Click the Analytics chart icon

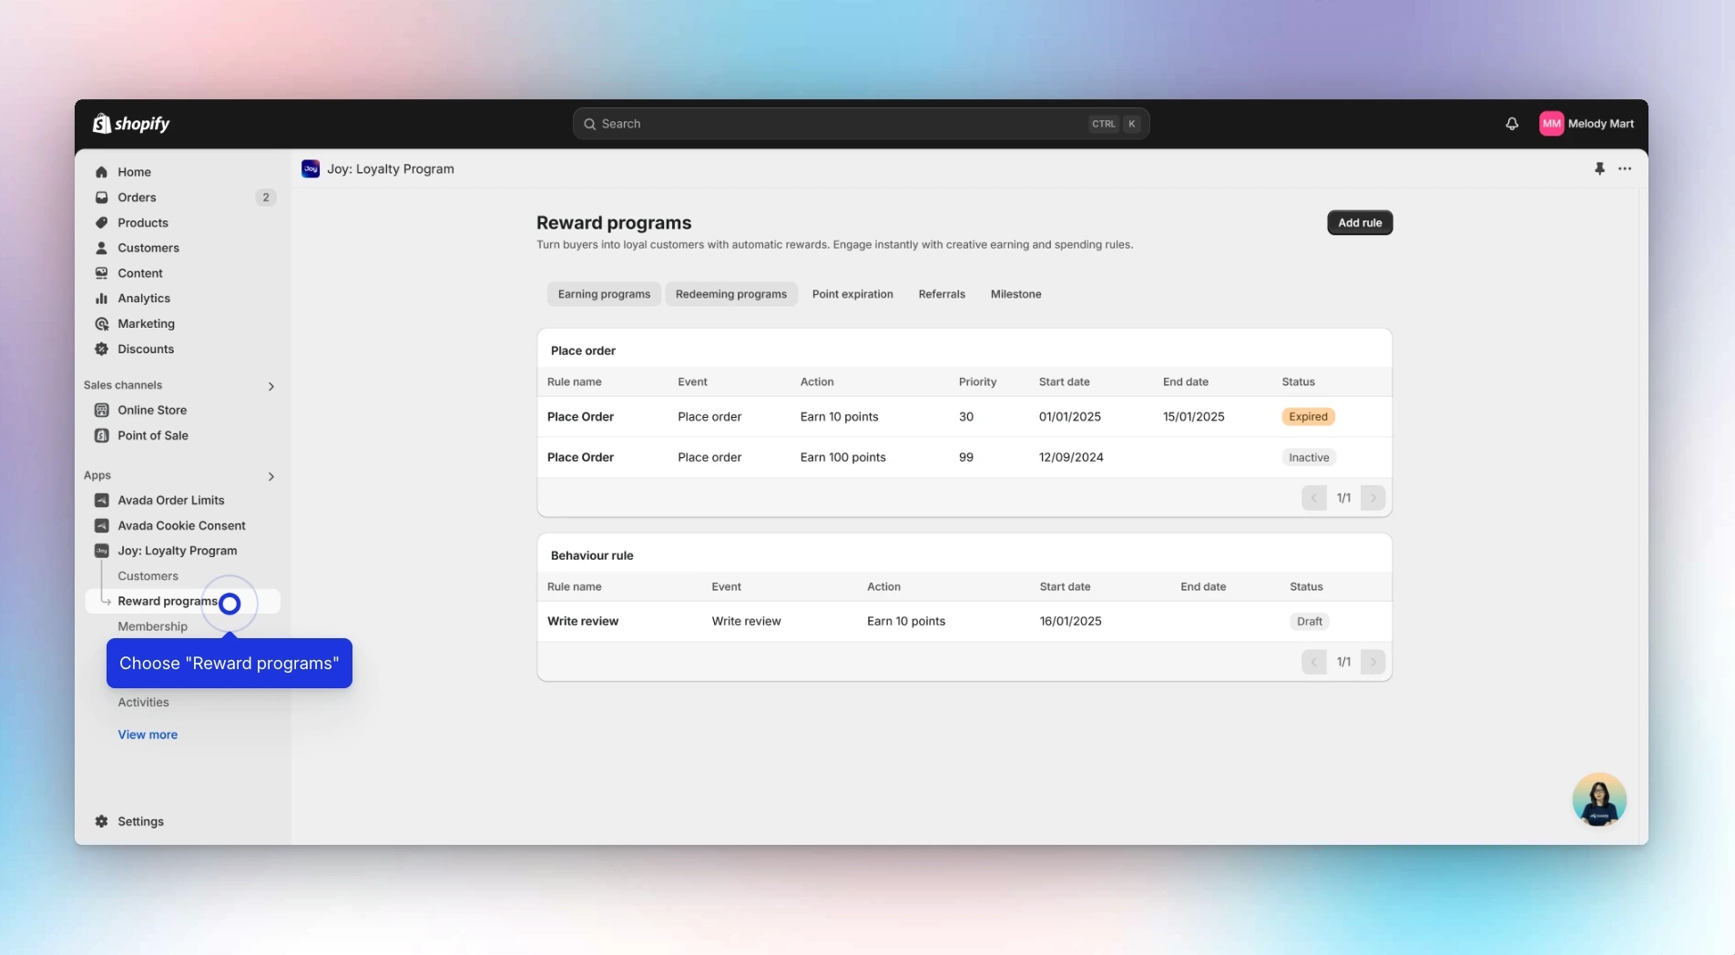(x=102, y=299)
